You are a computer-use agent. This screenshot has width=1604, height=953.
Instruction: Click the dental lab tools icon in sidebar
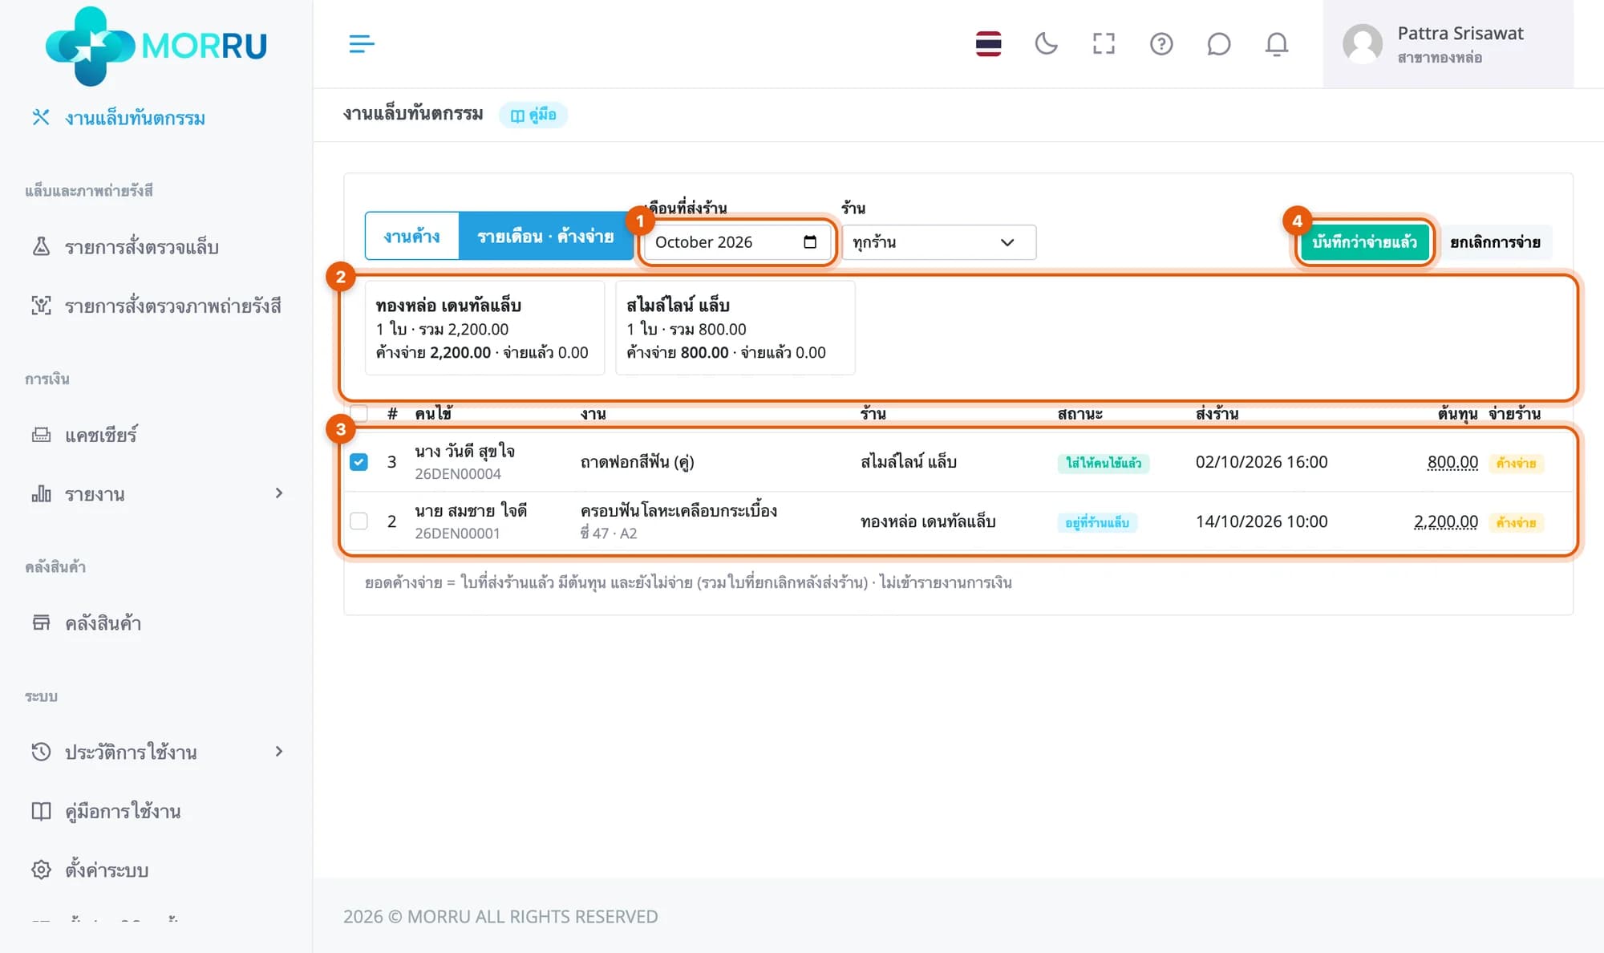coord(41,118)
